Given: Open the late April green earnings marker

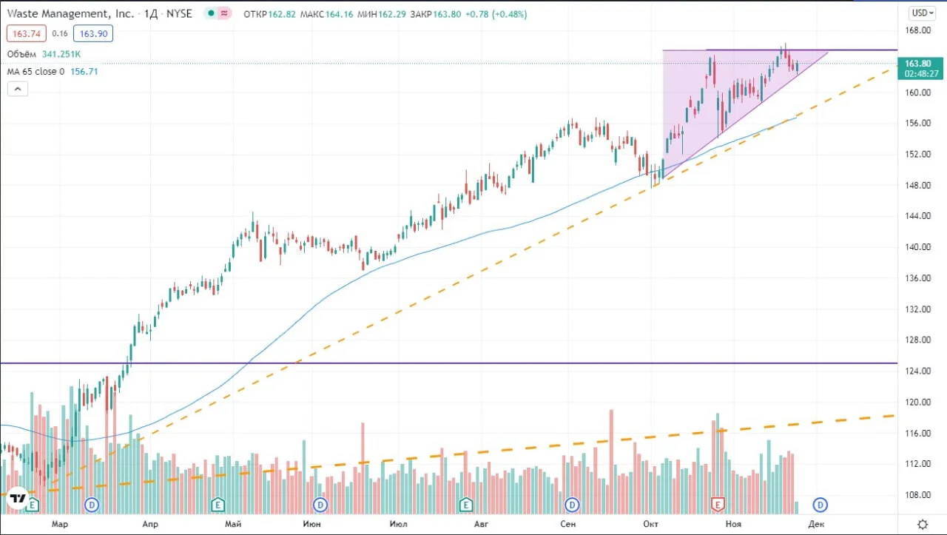Looking at the screenshot, I should (218, 505).
